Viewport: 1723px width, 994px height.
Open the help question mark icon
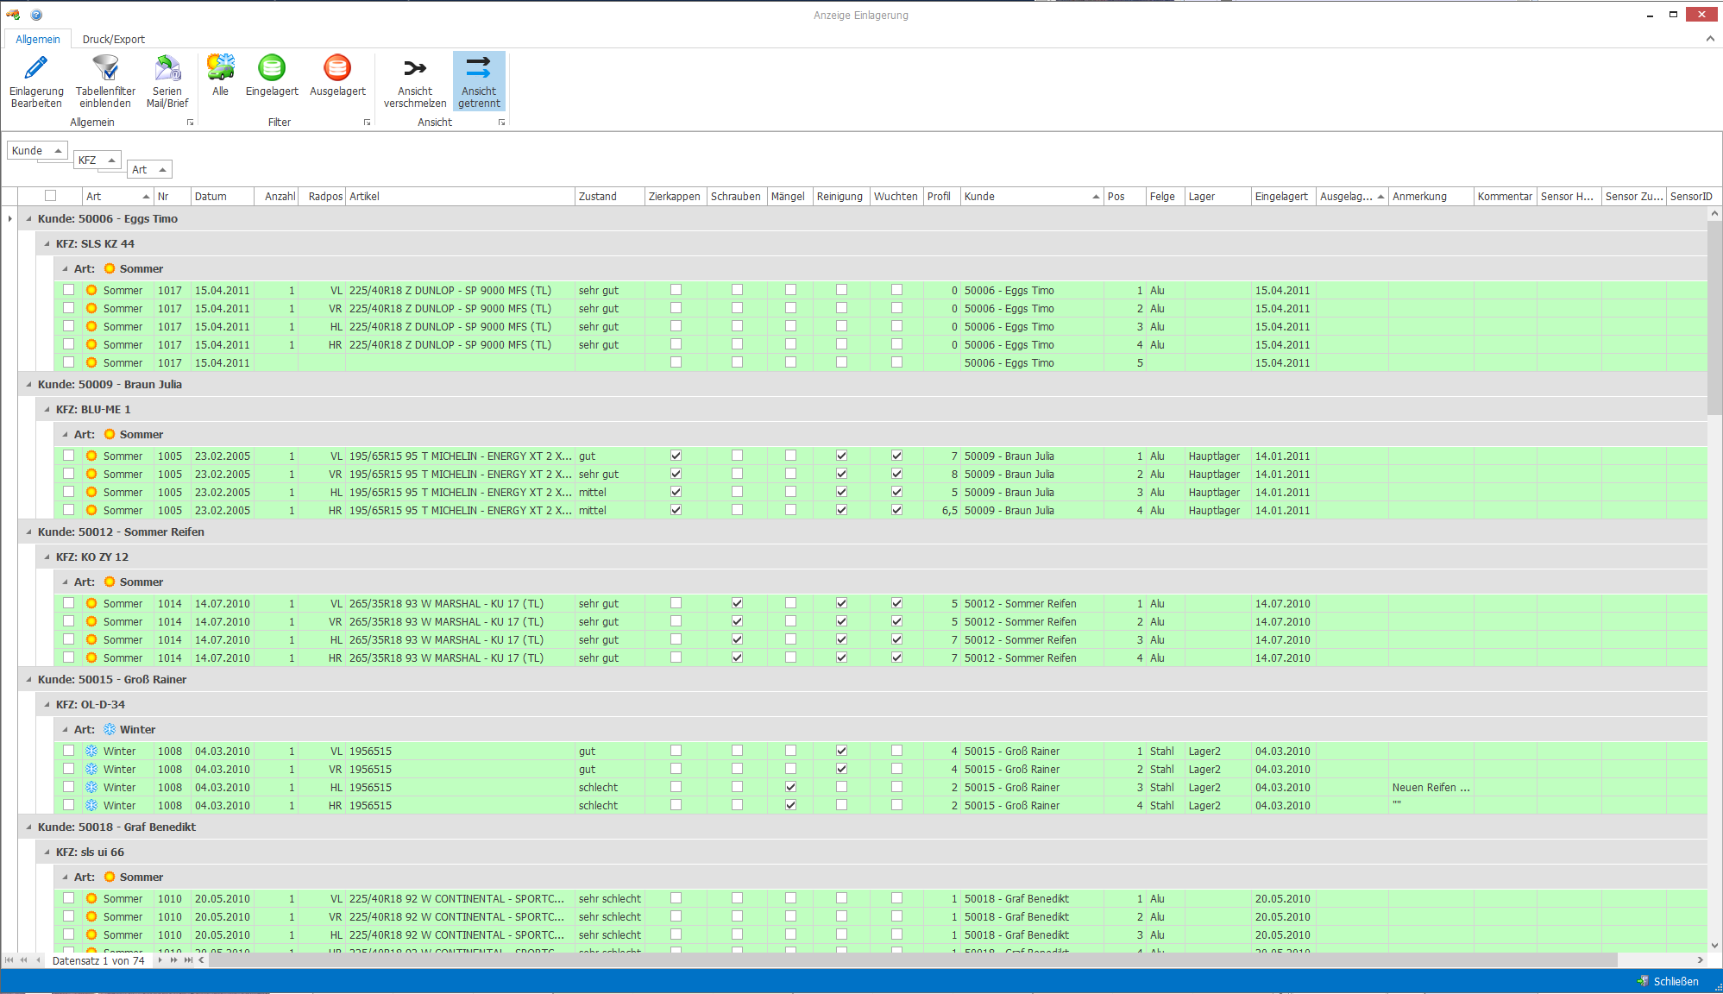click(x=36, y=15)
